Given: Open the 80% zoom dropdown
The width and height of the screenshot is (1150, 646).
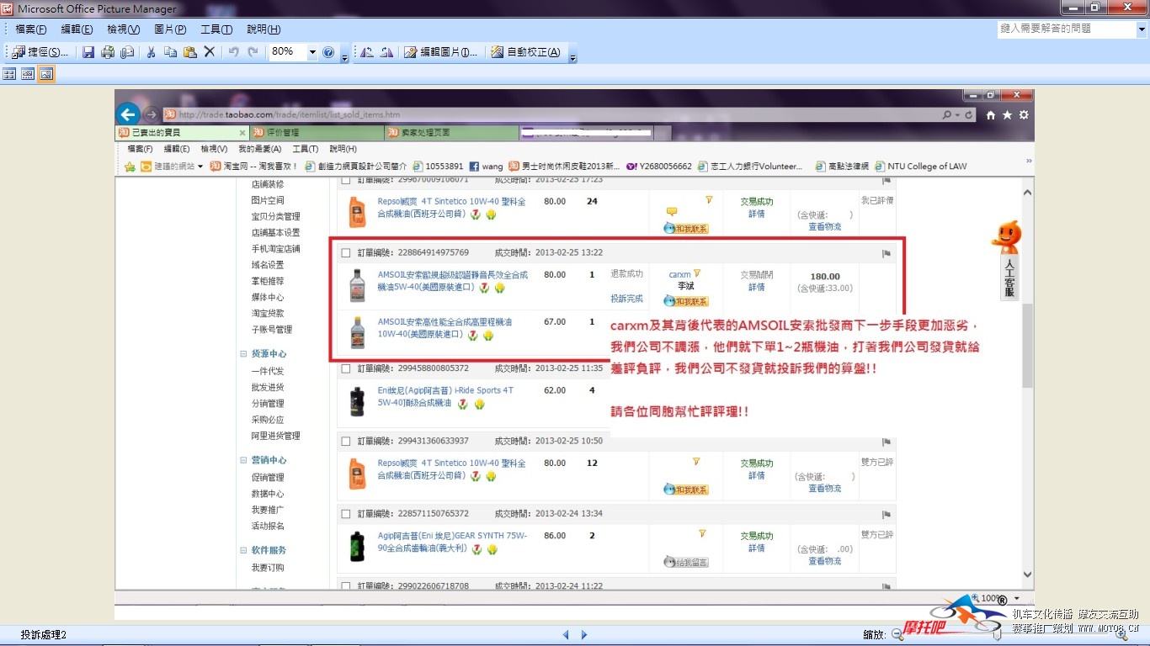Looking at the screenshot, I should point(312,52).
